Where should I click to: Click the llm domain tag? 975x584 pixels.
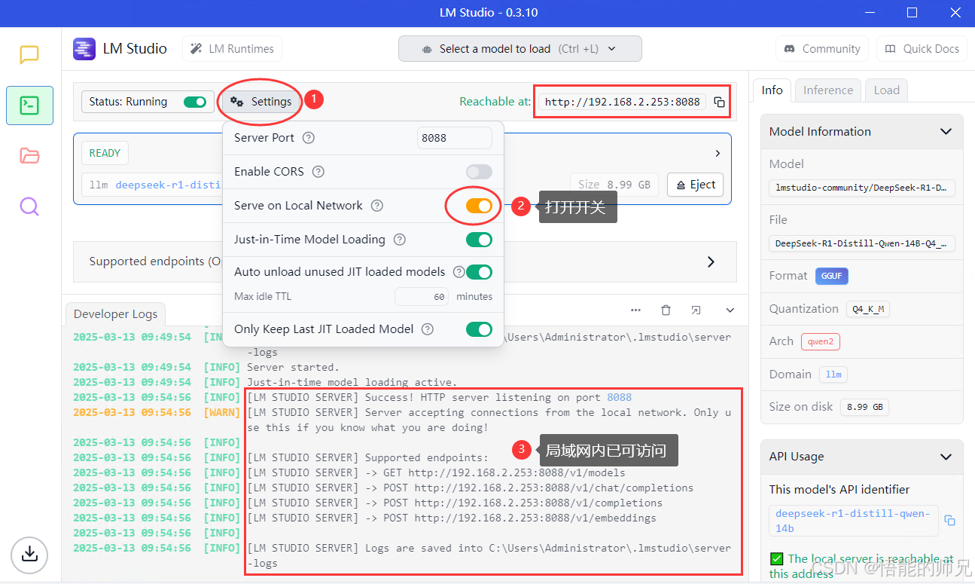(833, 375)
